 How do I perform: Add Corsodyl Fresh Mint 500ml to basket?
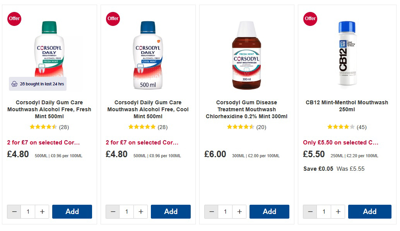[72, 212]
